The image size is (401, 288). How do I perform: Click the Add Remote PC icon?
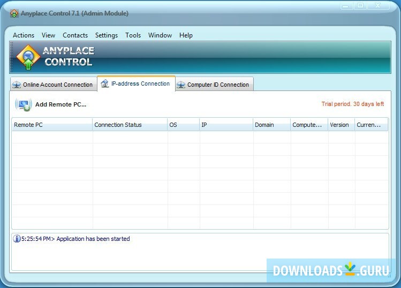coord(23,104)
